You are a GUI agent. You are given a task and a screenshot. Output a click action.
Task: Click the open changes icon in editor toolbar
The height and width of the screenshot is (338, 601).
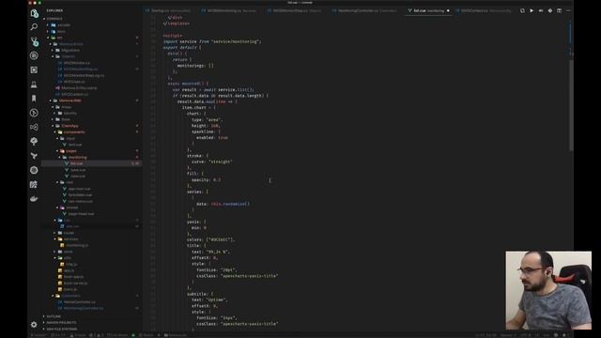(x=522, y=10)
